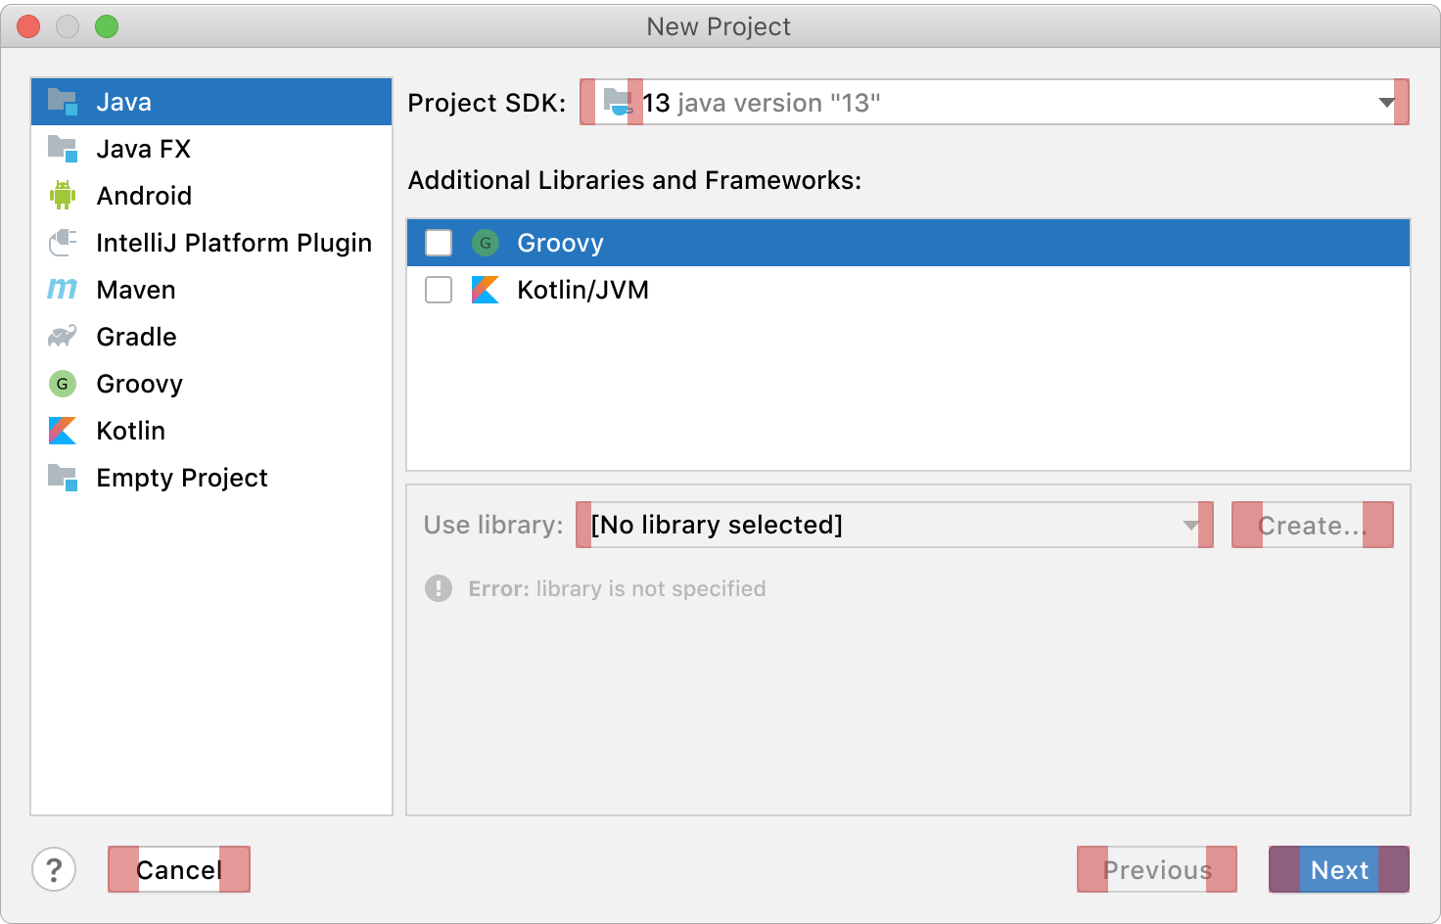Choose Java project type in list
Viewport: 1441px width, 924px height.
point(124,102)
